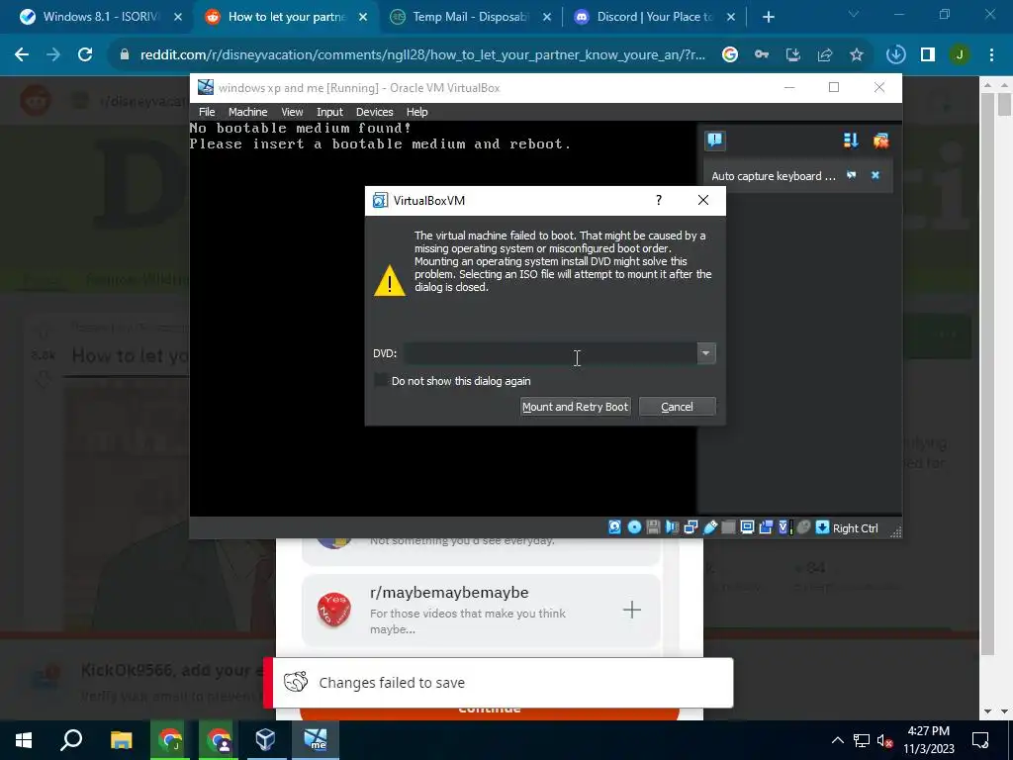The image size is (1013, 760).
Task: Open the Help menu in VirtualBox
Action: pos(416,112)
